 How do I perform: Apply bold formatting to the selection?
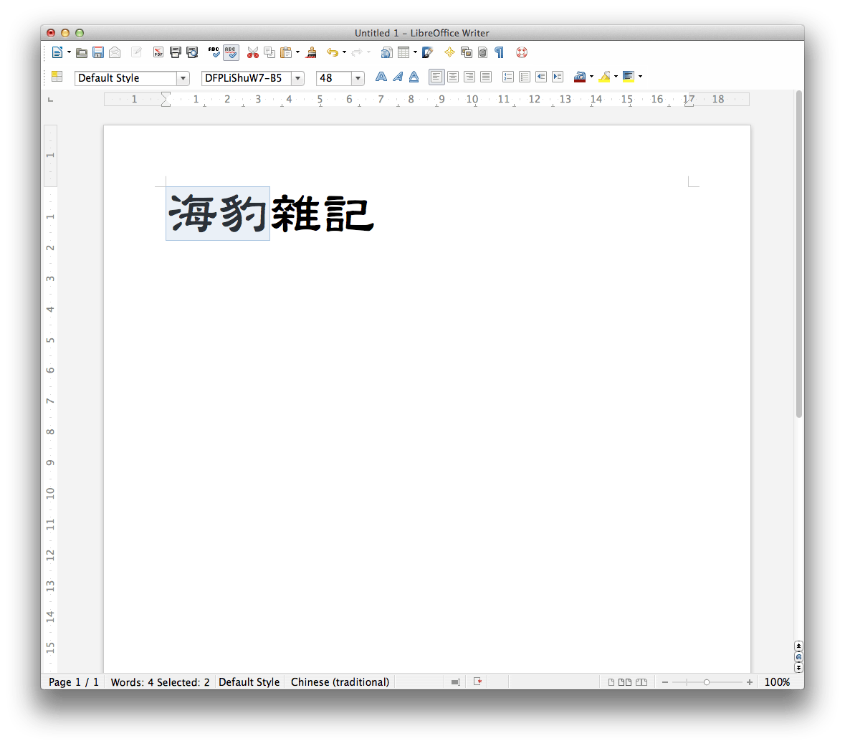[381, 77]
